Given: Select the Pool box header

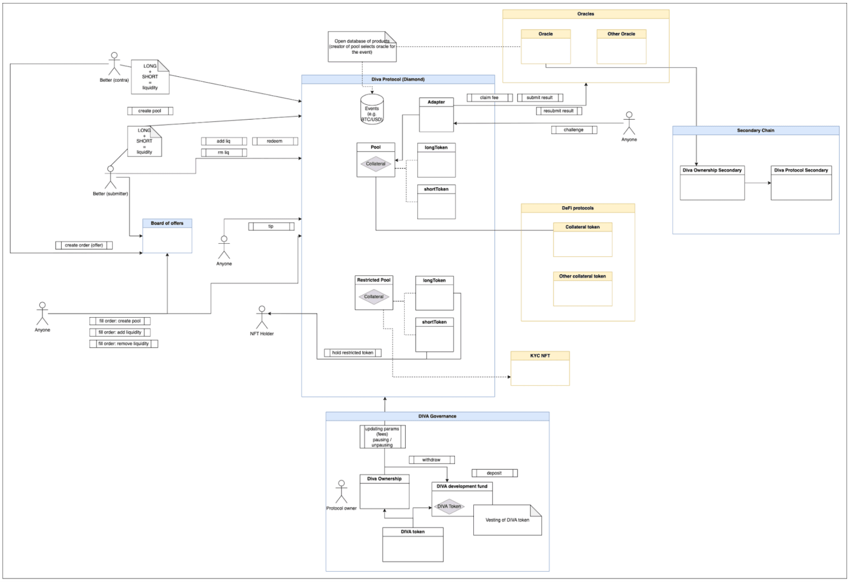Looking at the screenshot, I should pyautogui.click(x=376, y=147).
